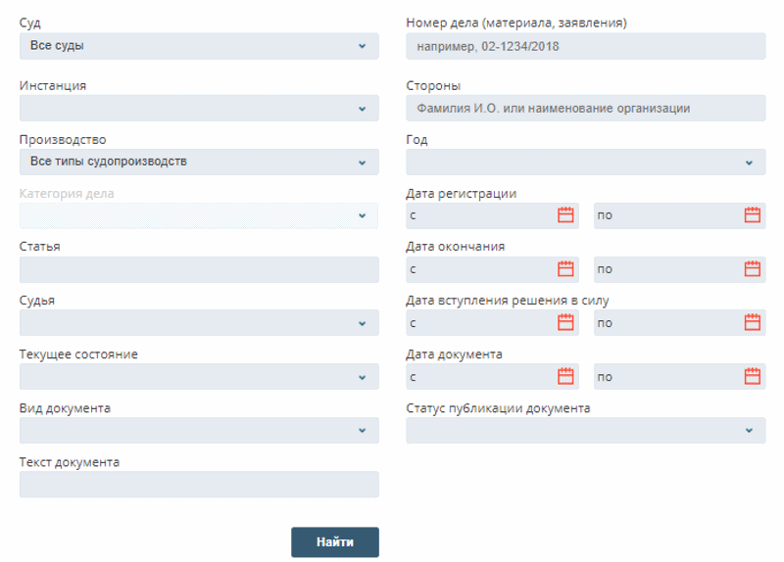The image size is (784, 562).
Task: Open the 'Текущее состояние' dropdown
Action: point(199,377)
